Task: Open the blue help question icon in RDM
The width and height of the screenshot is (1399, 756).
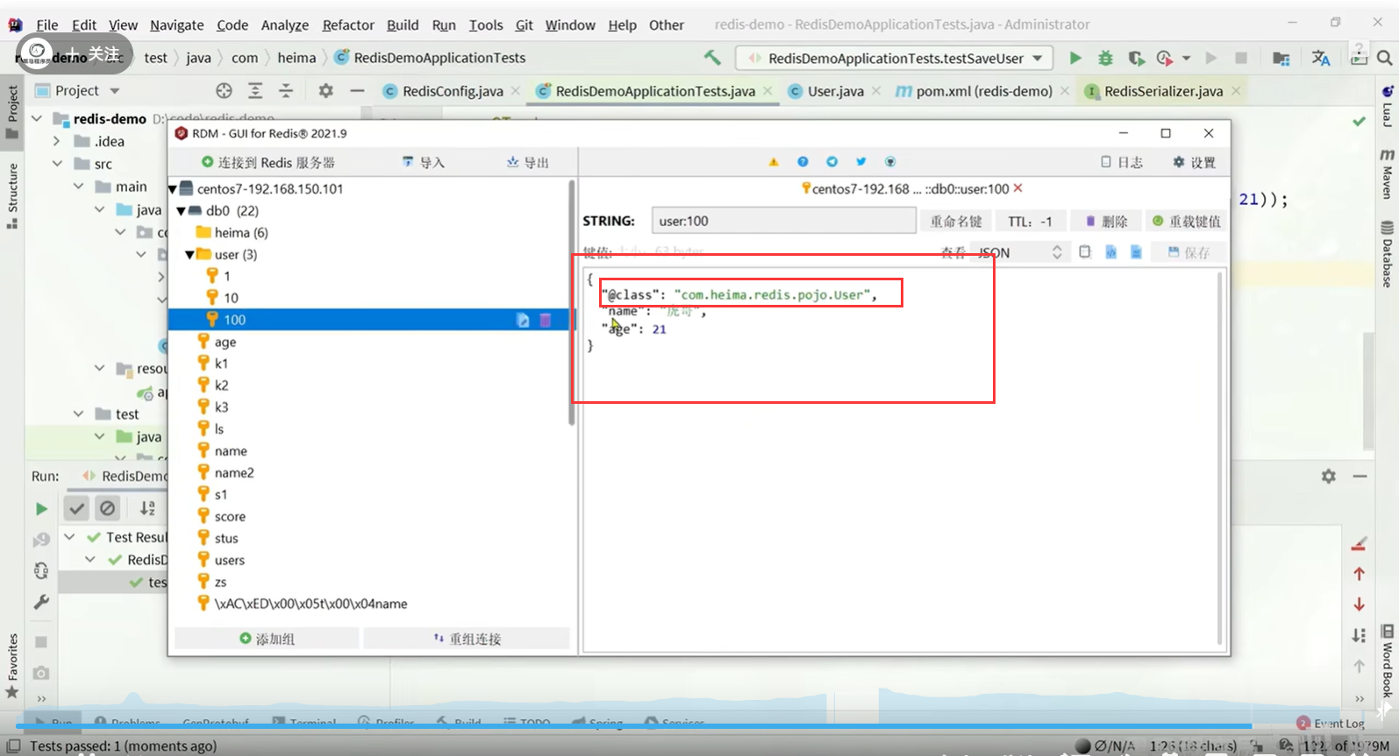Action: (803, 162)
